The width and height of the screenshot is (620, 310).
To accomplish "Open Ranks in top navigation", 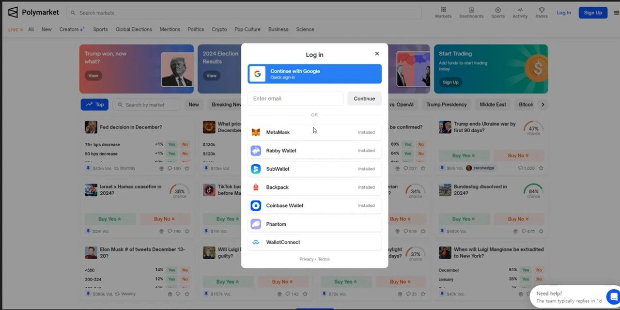I will click(x=542, y=13).
